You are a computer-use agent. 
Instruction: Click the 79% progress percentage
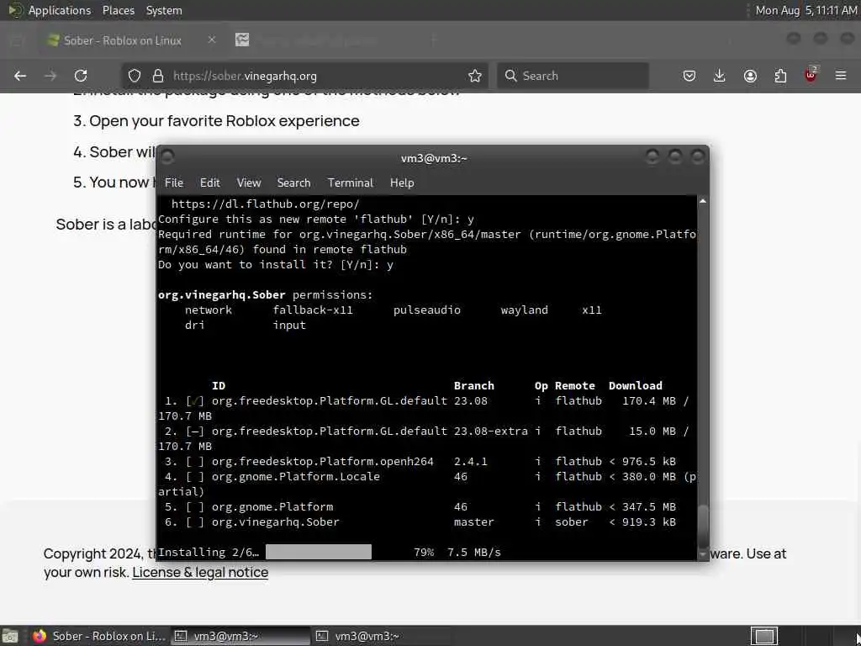pyautogui.click(x=424, y=552)
